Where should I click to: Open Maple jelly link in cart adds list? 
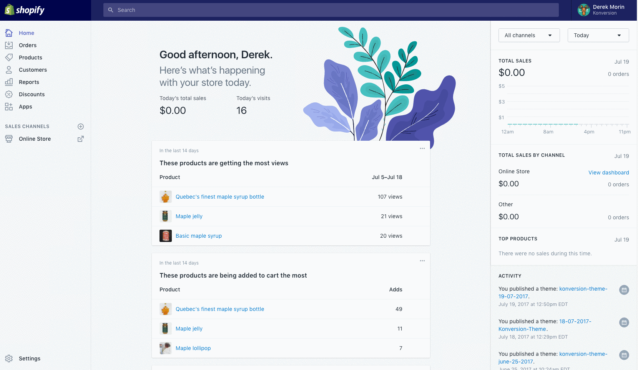coord(189,329)
